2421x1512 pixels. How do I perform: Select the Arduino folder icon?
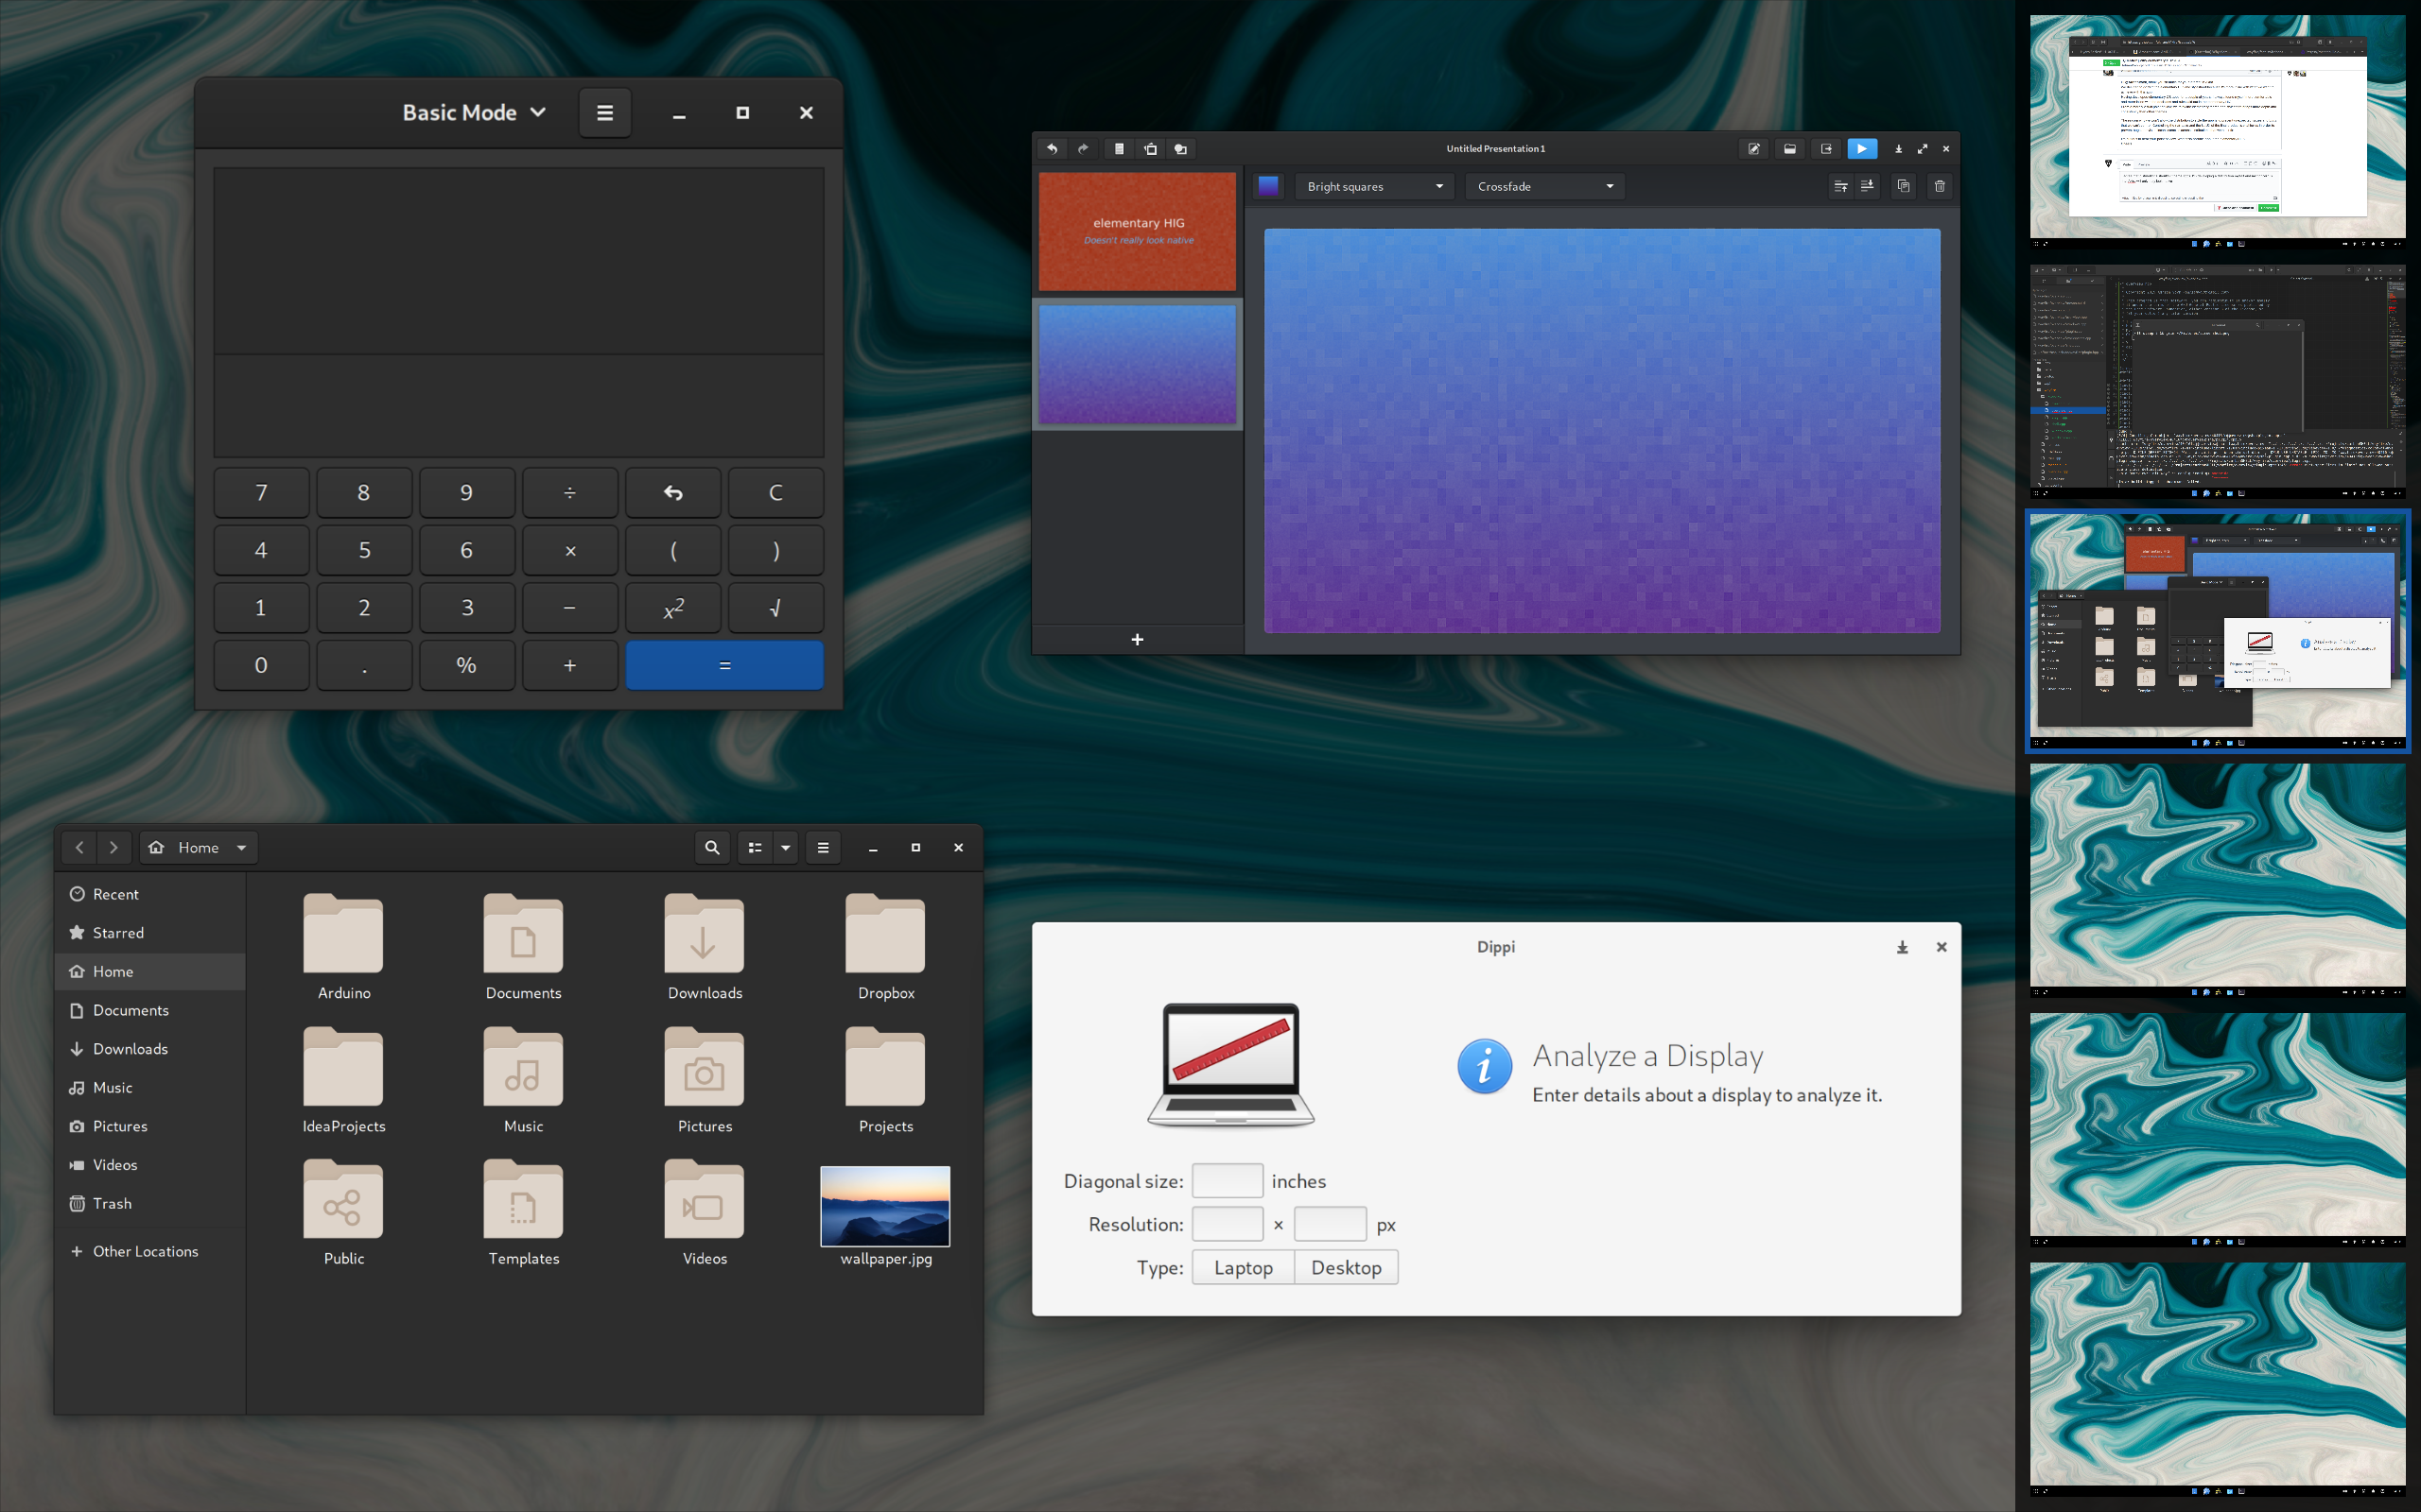[x=343, y=933]
